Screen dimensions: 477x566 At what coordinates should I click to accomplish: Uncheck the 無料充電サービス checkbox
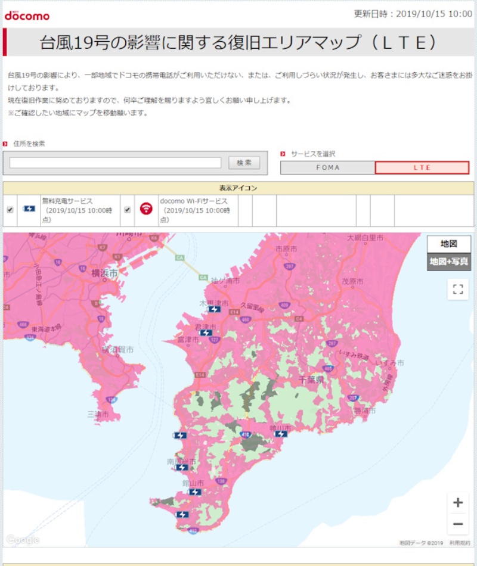pos(10,210)
